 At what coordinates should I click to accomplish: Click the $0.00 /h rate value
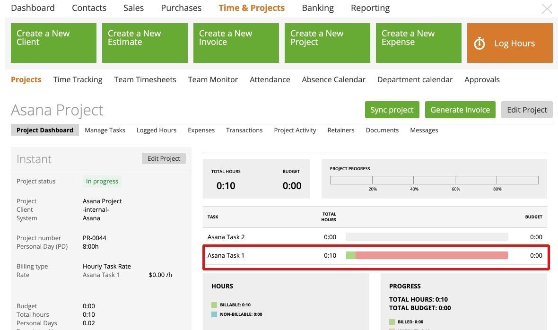[x=160, y=275]
